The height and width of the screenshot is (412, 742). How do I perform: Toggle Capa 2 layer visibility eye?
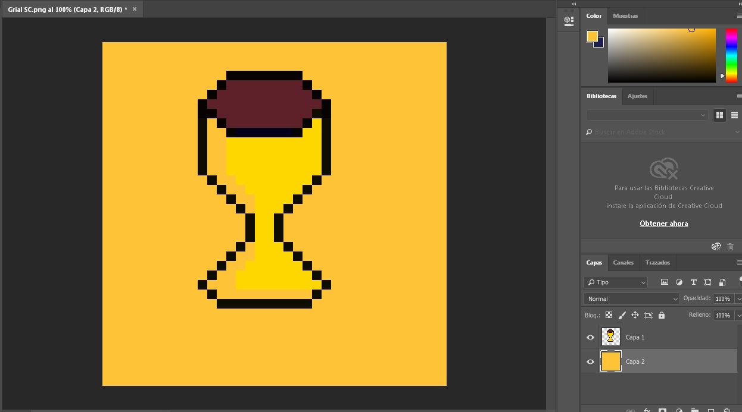[590, 361]
